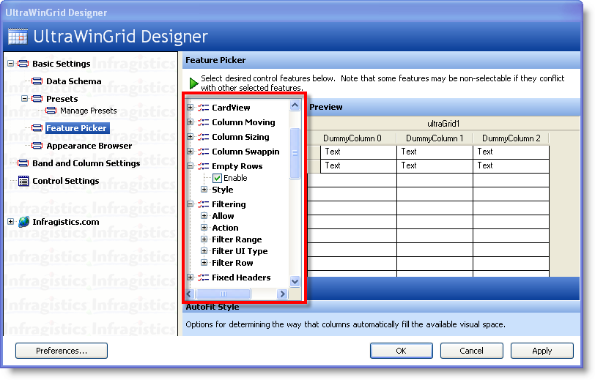Select the Feature Picker tree item
The image size is (595, 380).
click(76, 128)
